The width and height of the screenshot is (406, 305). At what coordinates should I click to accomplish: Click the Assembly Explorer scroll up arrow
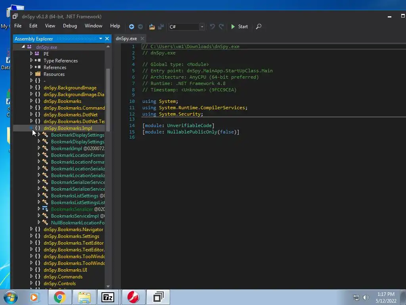pyautogui.click(x=108, y=46)
